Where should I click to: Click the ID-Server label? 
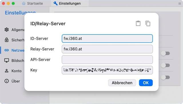[x=39, y=39]
